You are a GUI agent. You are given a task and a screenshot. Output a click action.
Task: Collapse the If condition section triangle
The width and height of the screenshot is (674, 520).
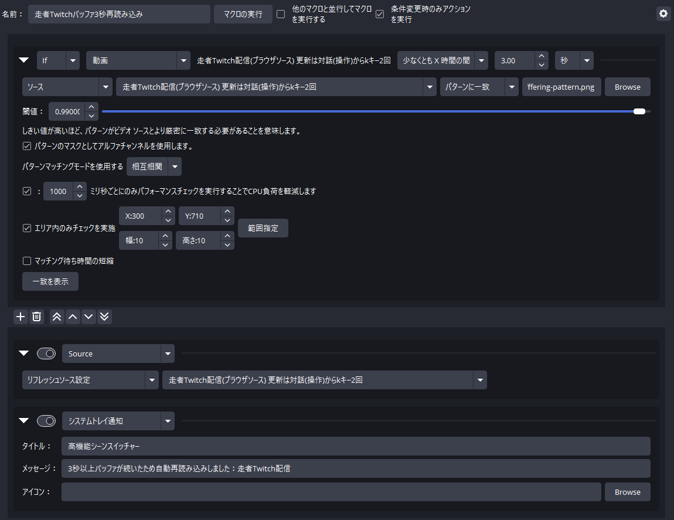pyautogui.click(x=23, y=60)
